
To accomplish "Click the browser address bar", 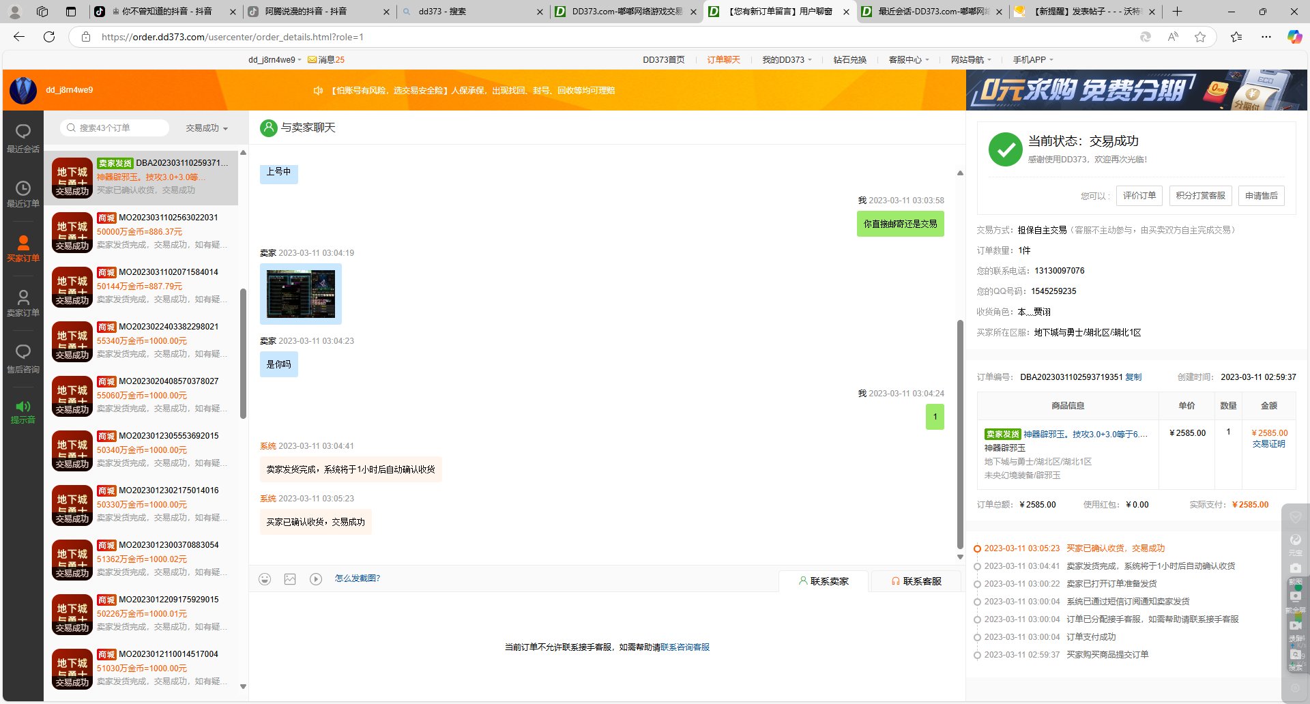I will click(x=600, y=37).
